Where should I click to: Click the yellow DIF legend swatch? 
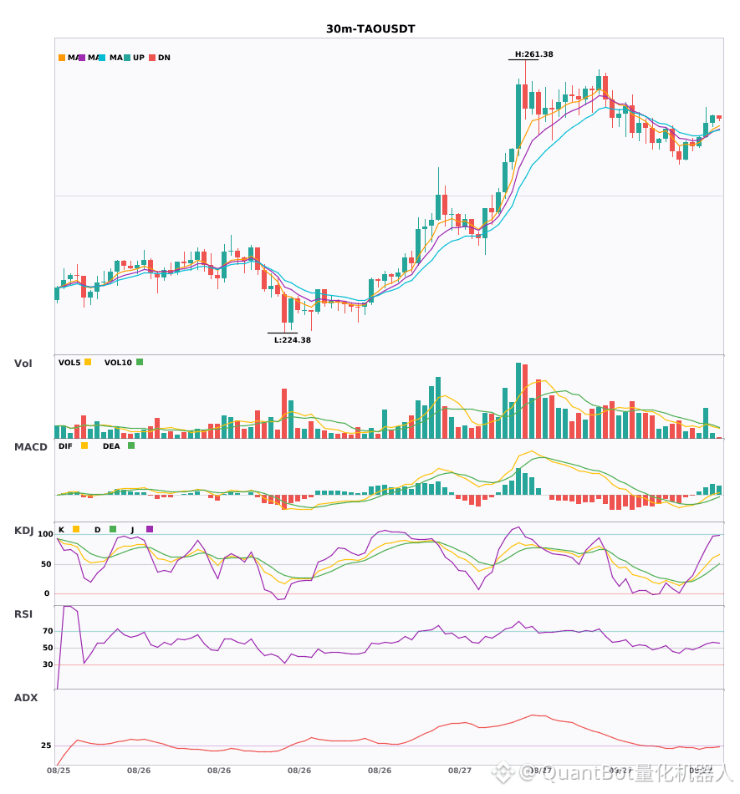pyautogui.click(x=84, y=445)
